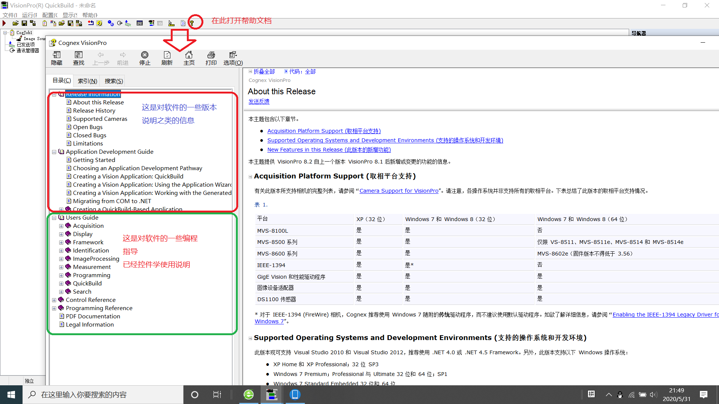Expand the Display book node
This screenshot has height=404, width=719.
click(x=61, y=234)
